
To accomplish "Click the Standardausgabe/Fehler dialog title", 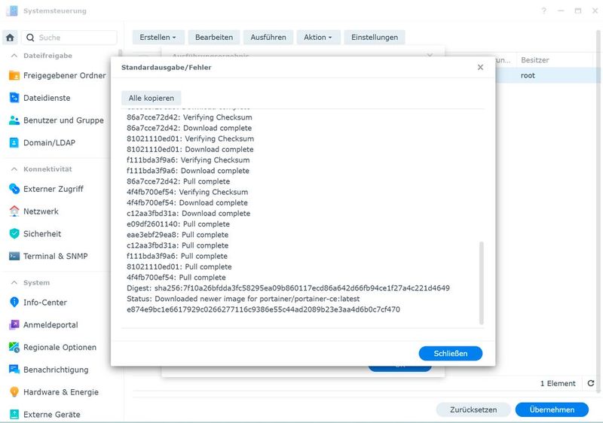I will point(166,67).
